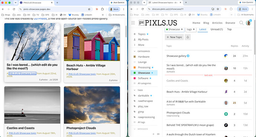
Task: Click red extension icon in left toolbar
Action: click(x=97, y=9)
